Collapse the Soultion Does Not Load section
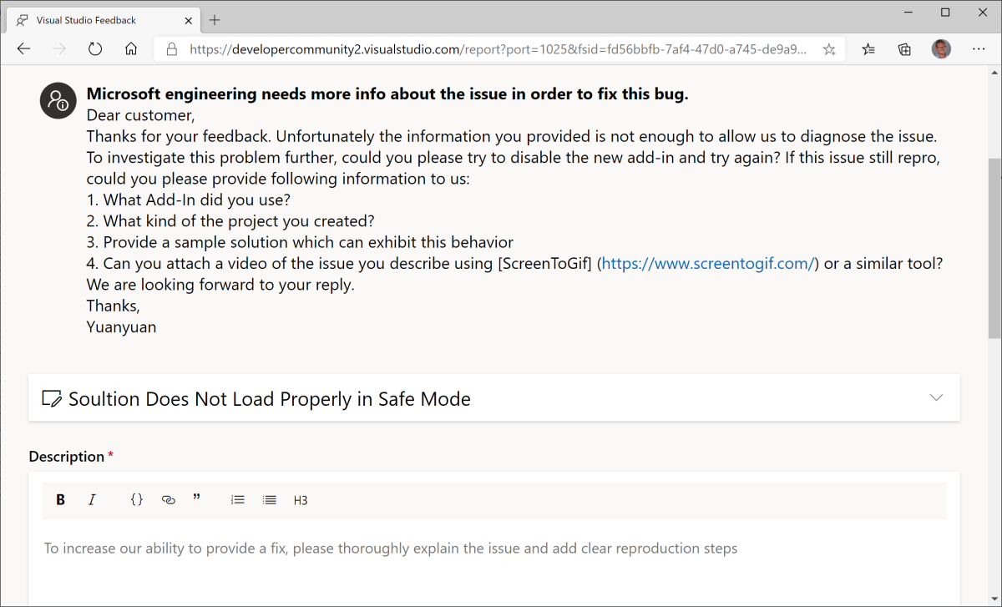Image resolution: width=1002 pixels, height=607 pixels. tap(937, 398)
